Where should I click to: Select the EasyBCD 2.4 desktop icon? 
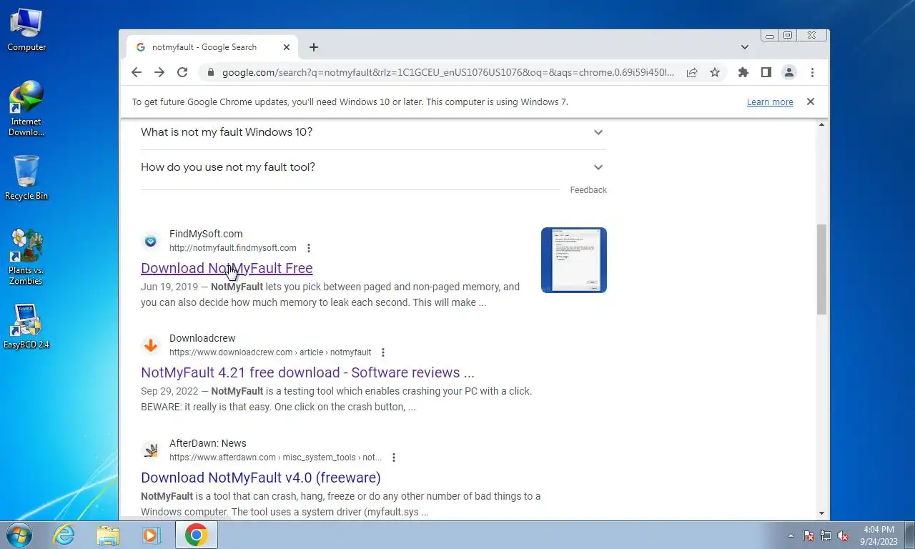(x=26, y=327)
